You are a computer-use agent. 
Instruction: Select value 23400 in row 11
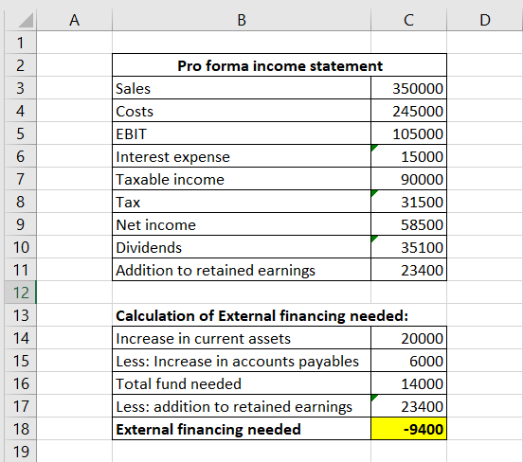click(408, 270)
